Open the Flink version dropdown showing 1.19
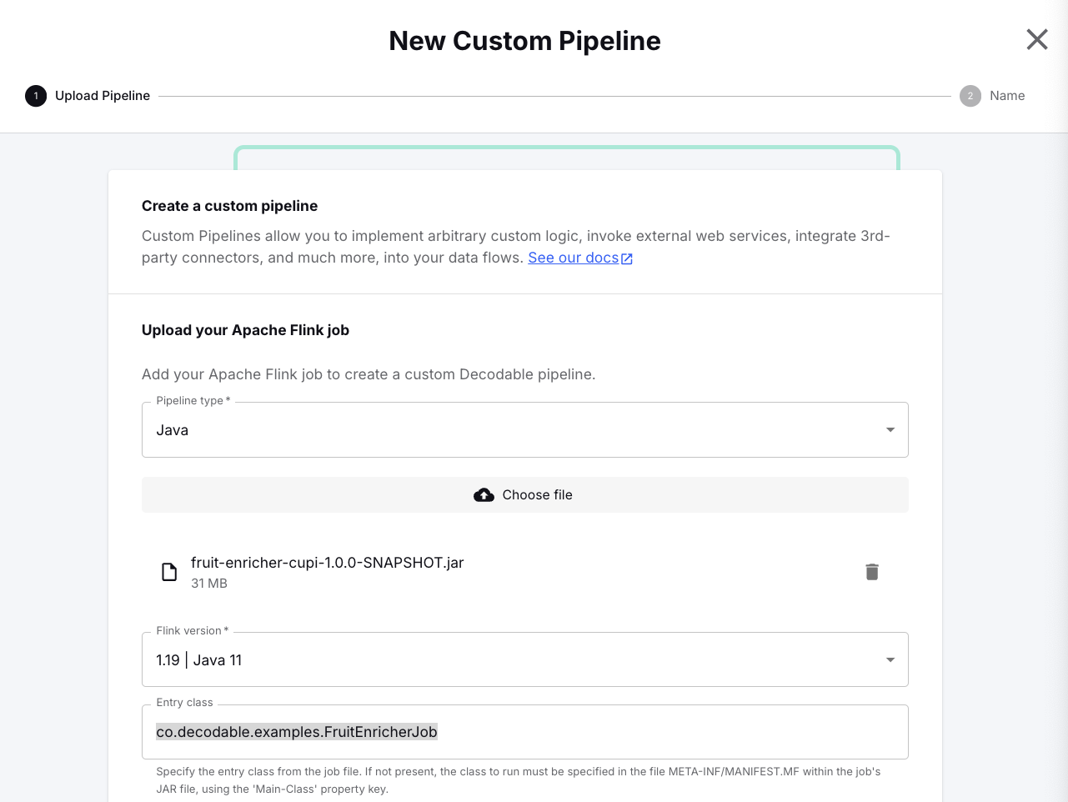Screen dimensions: 1068x802 pyautogui.click(x=525, y=660)
